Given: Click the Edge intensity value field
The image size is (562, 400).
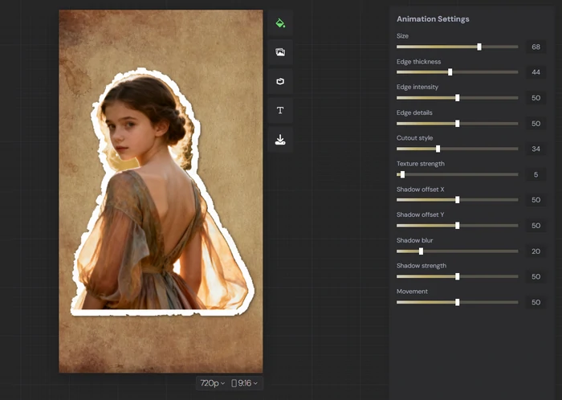Looking at the screenshot, I should [x=536, y=98].
